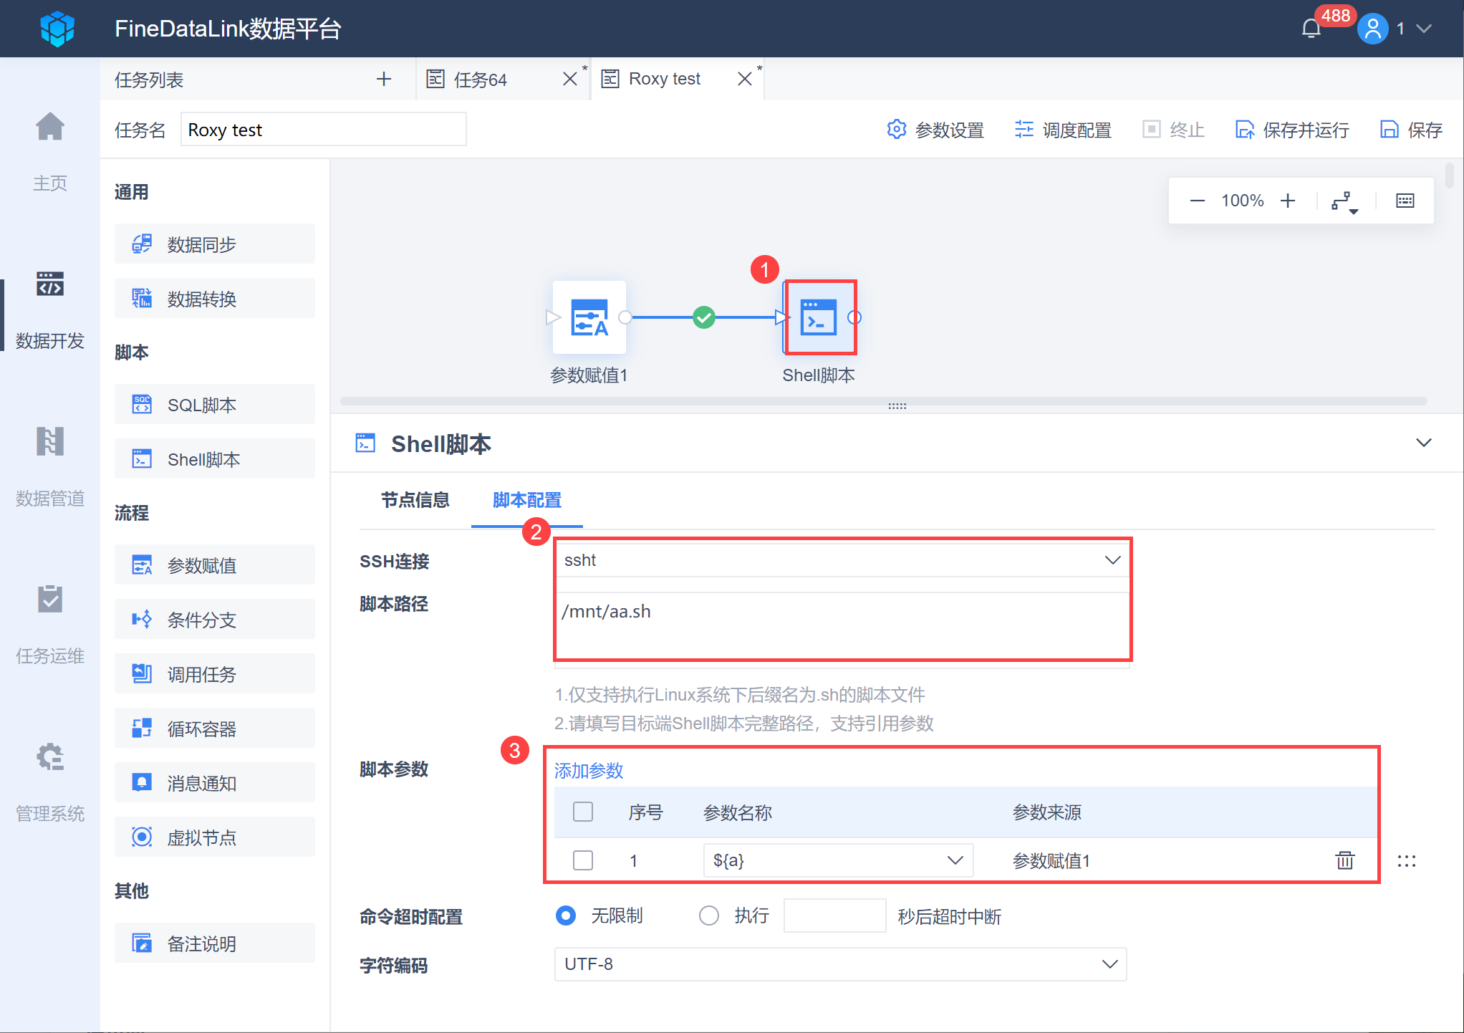Viewport: 1464px width, 1033px height.
Task: Click the notification bell icon
Action: pyautogui.click(x=1311, y=29)
